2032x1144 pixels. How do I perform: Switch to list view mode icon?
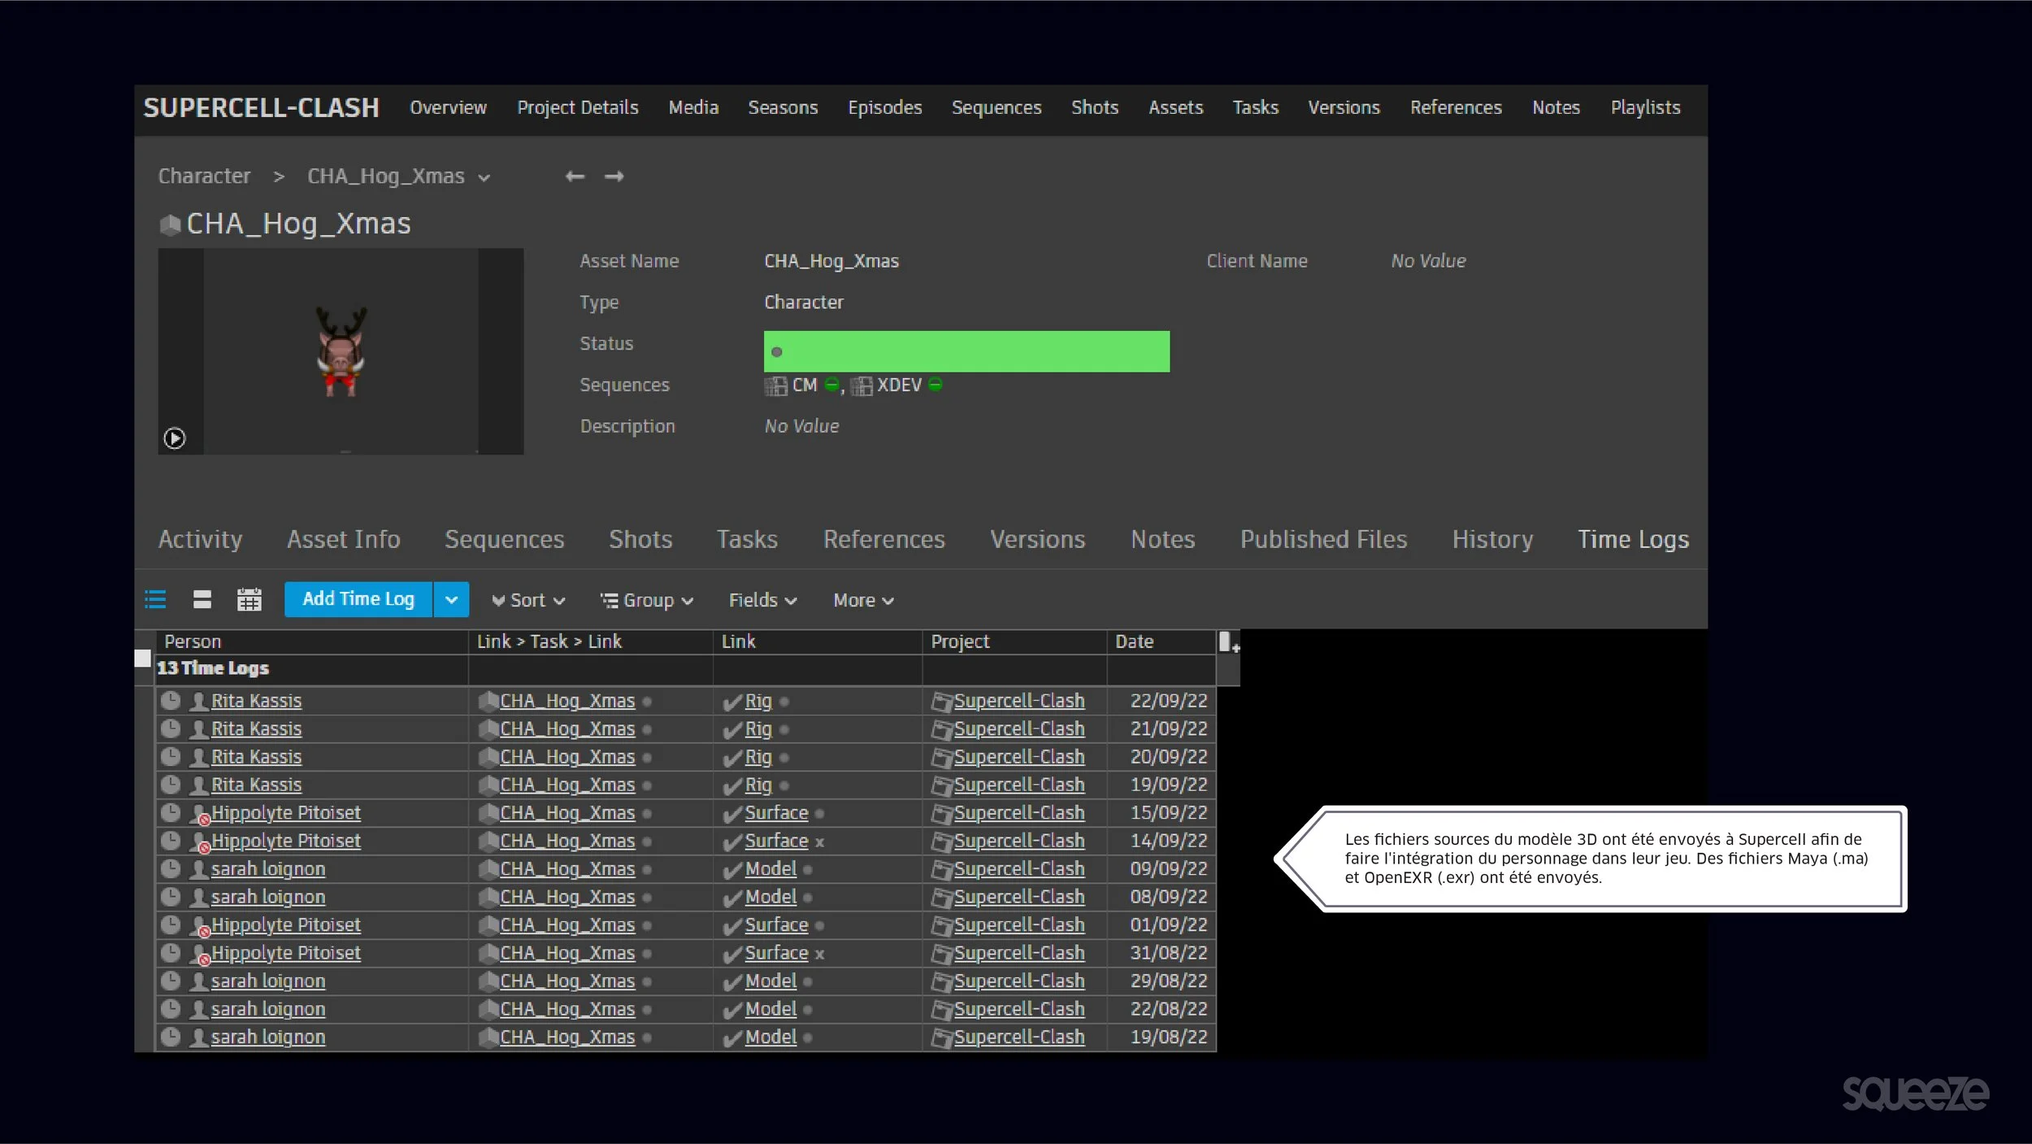click(x=155, y=600)
